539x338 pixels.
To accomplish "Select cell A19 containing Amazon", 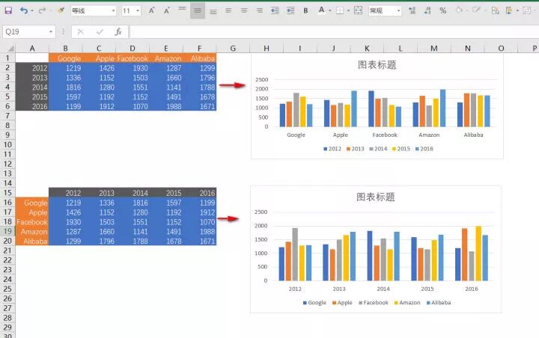I will coord(32,231).
